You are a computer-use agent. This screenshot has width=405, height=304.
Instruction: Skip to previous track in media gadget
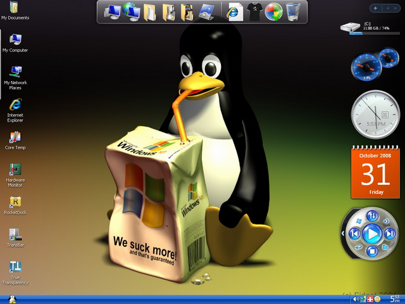pyautogui.click(x=354, y=234)
